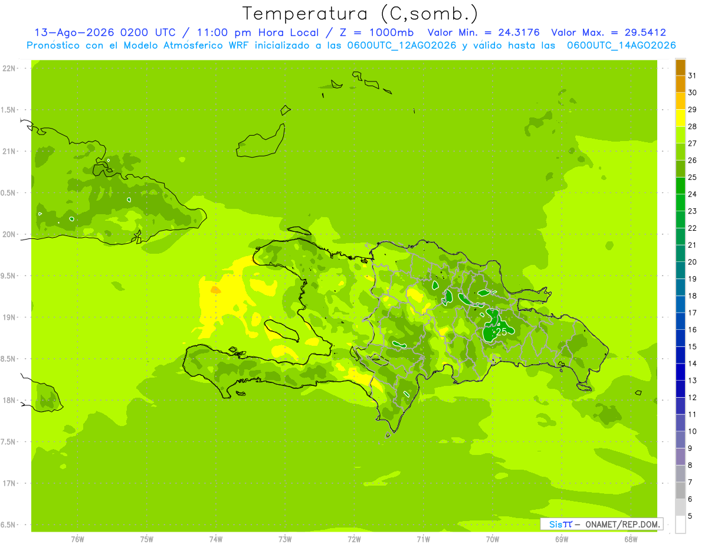Click the '75W' longitude label
Viewport: 708px width, 547px height.
[147, 539]
